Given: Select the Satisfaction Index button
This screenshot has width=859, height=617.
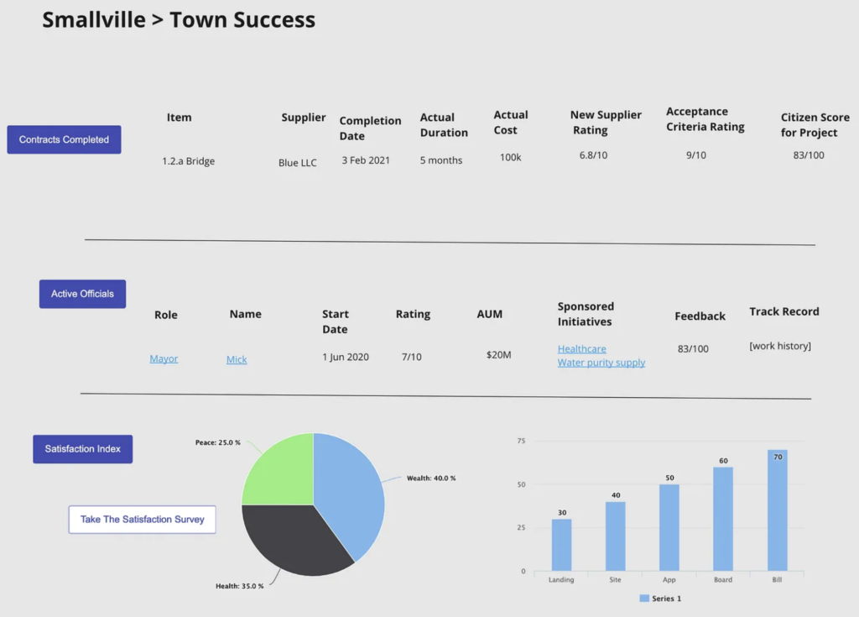Looking at the screenshot, I should (x=82, y=449).
